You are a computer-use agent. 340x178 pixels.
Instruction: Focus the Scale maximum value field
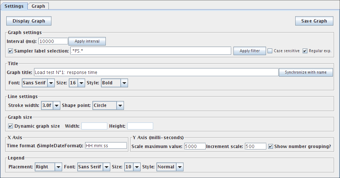click(x=195, y=146)
